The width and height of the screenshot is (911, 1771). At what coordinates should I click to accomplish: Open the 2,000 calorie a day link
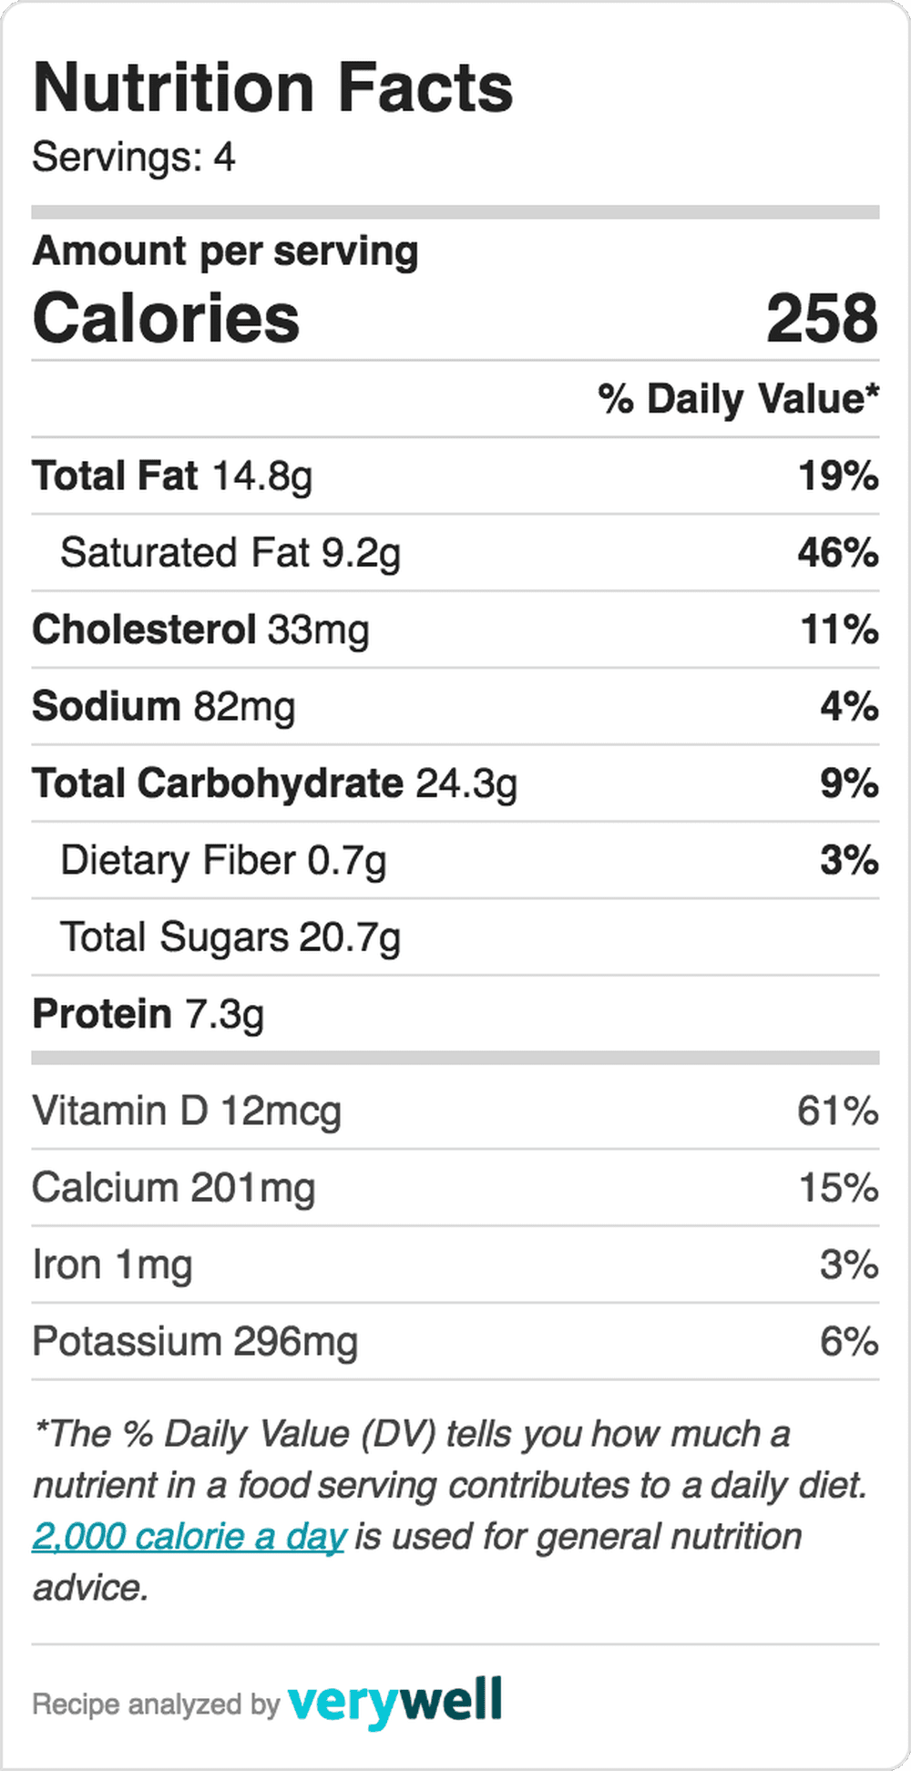tap(189, 1537)
